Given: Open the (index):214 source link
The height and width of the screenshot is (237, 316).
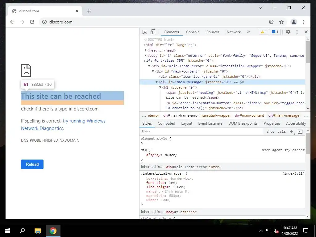Looking at the screenshot, I should coord(293,173).
